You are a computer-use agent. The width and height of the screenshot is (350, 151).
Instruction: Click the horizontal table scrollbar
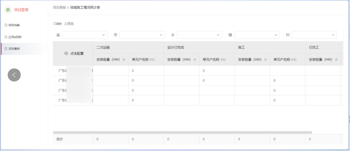tap(182, 132)
